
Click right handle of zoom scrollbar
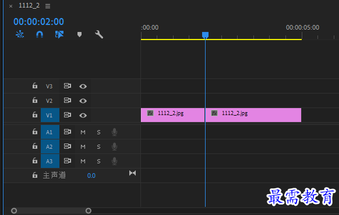pos(89,211)
